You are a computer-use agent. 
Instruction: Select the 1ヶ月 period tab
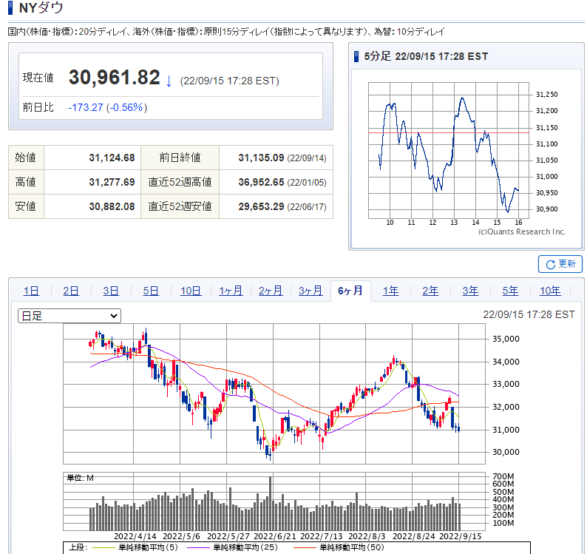click(x=231, y=291)
